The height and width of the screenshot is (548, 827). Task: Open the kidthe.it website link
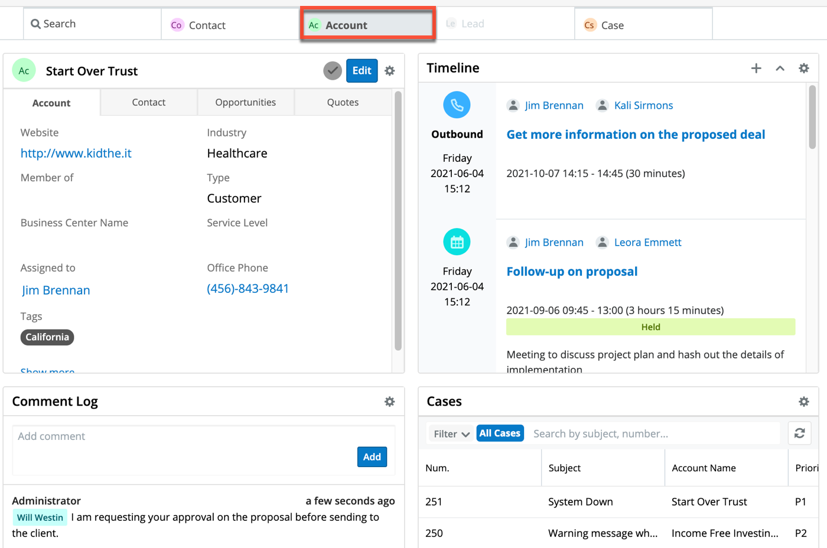pyautogui.click(x=76, y=154)
